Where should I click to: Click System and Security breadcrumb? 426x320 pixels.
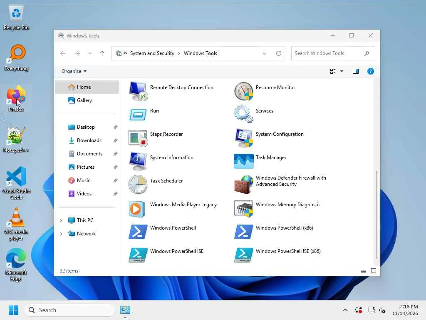coord(152,53)
